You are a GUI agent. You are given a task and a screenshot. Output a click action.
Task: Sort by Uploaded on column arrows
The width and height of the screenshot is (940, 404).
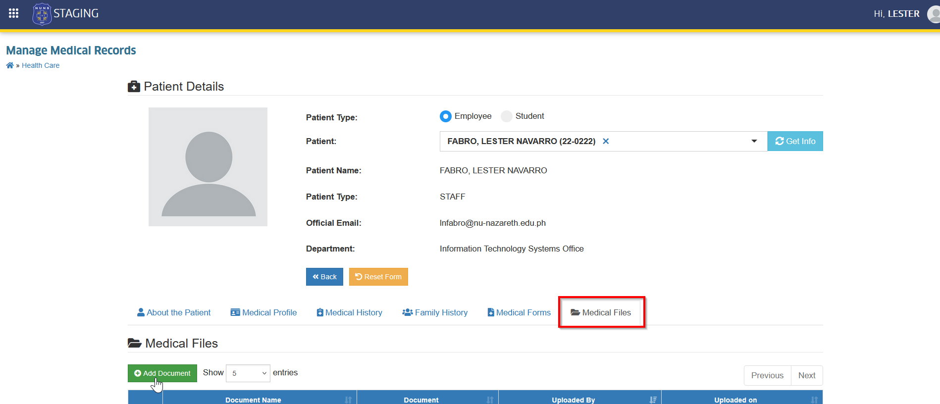[x=815, y=400]
